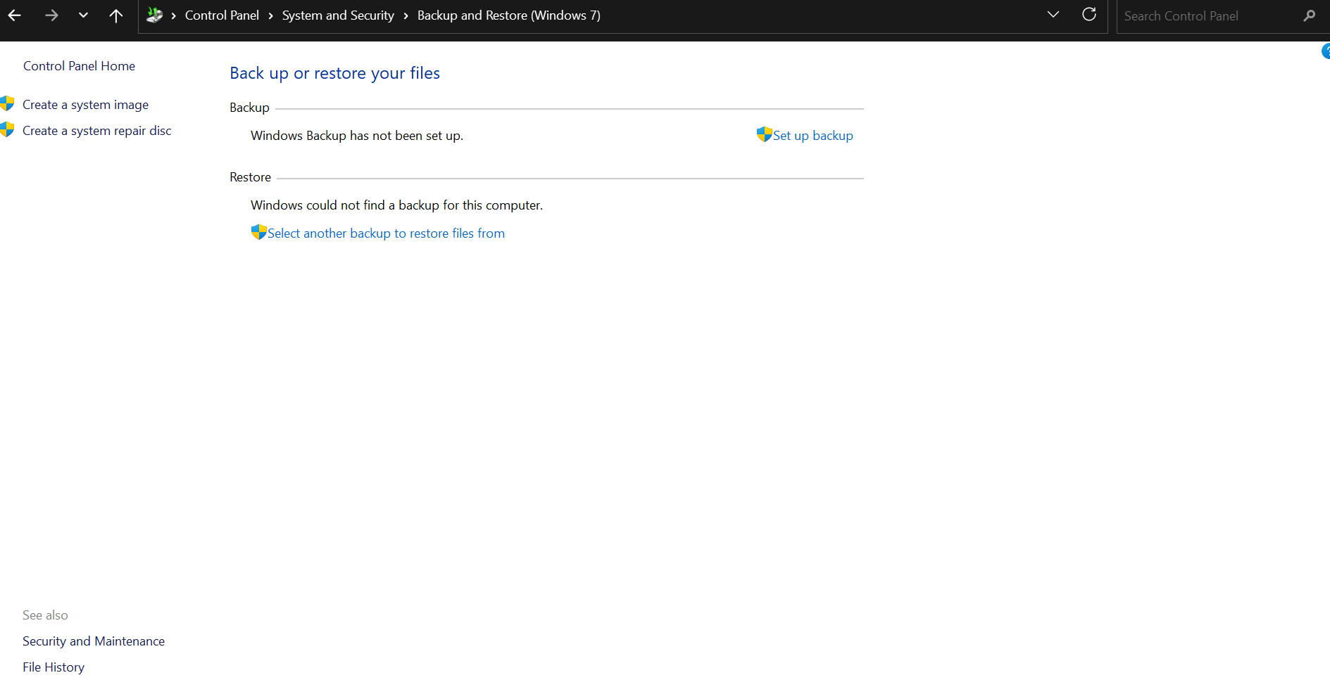The width and height of the screenshot is (1330, 687).
Task: Expand chevron after System and Security
Action: 406,15
